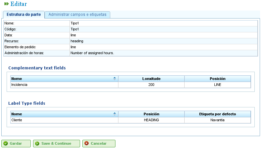Click the Etiqueta por defecto column header
This screenshot has height=150, width=263.
click(x=217, y=114)
